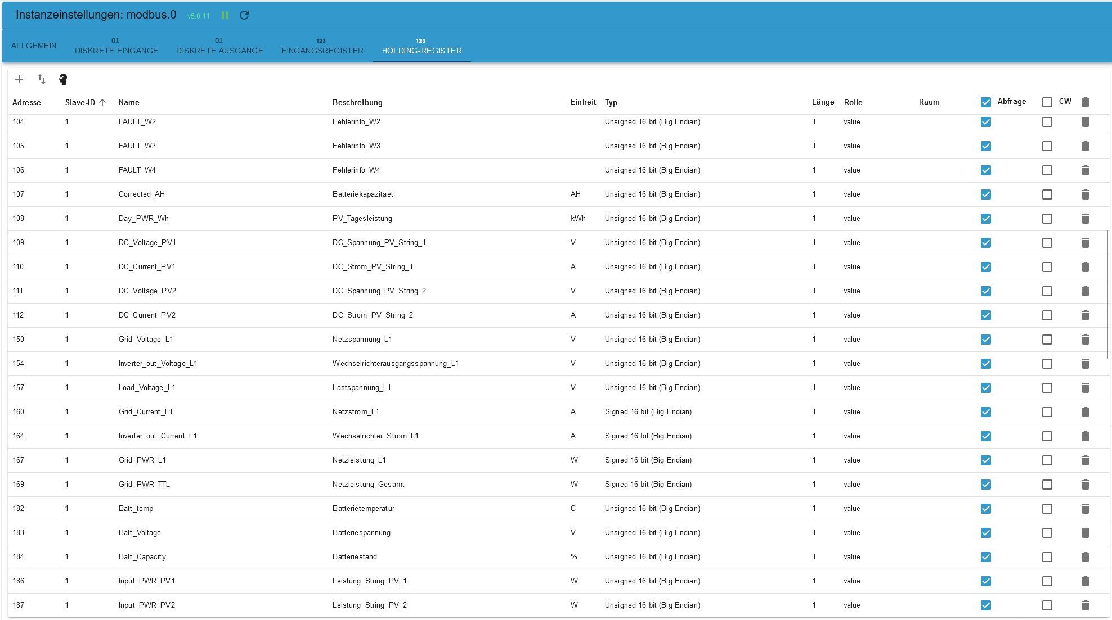This screenshot has height=620, width=1112.
Task: Delete the DC_Voltage_PV1 row
Action: pos(1086,243)
